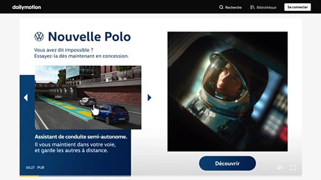Click 'Il vous maintient dans votre voie,' text

(75, 145)
